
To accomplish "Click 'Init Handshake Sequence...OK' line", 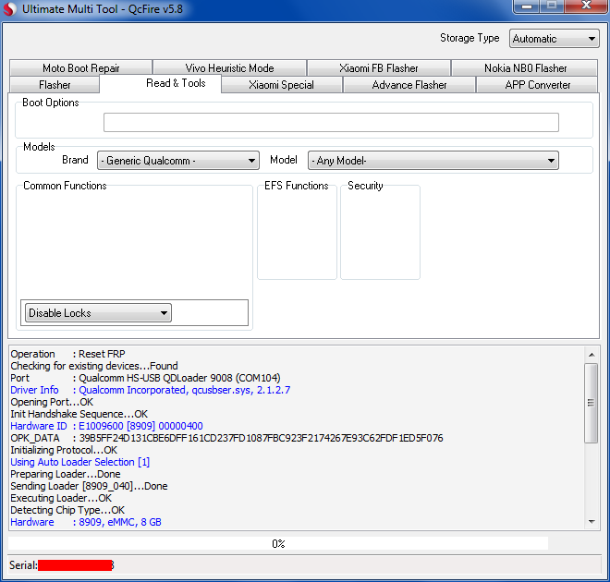I will point(79,414).
